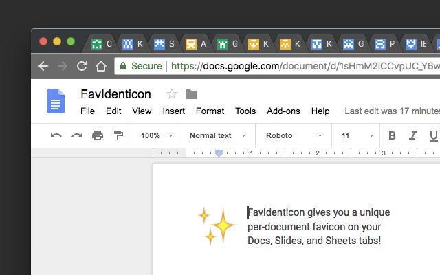Switch to the tab labeled IE

[x=417, y=44]
